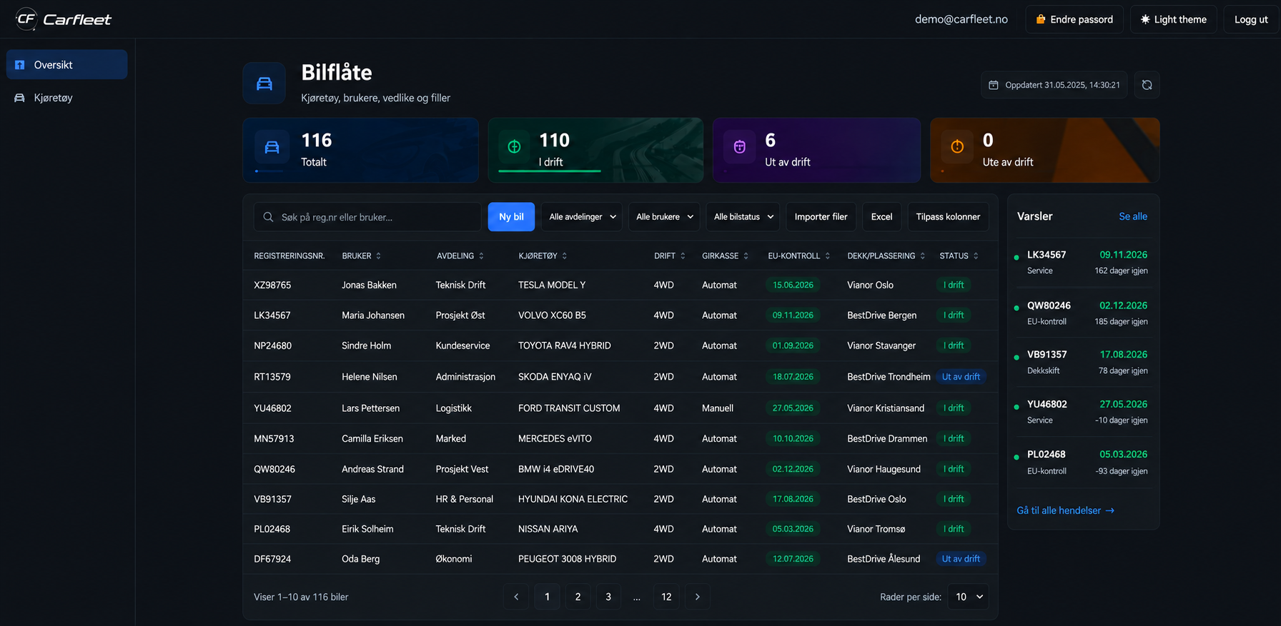The height and width of the screenshot is (626, 1281).
Task: Click the car icon in Totalt card
Action: click(272, 147)
